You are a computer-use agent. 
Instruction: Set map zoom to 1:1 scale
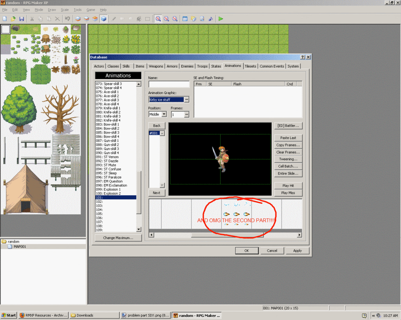(x=158, y=19)
